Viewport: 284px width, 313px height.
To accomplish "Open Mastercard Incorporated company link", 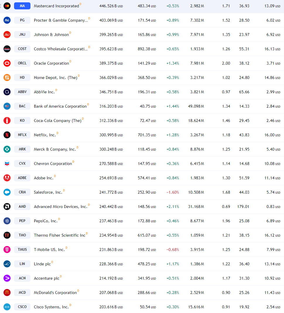I will coord(56,6).
